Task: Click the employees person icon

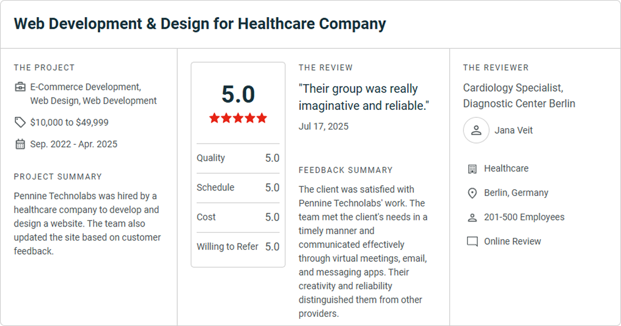Action: coord(472,217)
